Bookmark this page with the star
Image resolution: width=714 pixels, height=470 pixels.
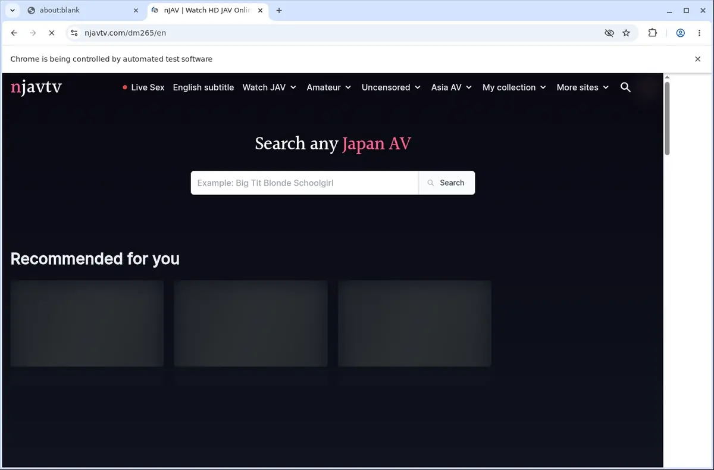click(626, 33)
